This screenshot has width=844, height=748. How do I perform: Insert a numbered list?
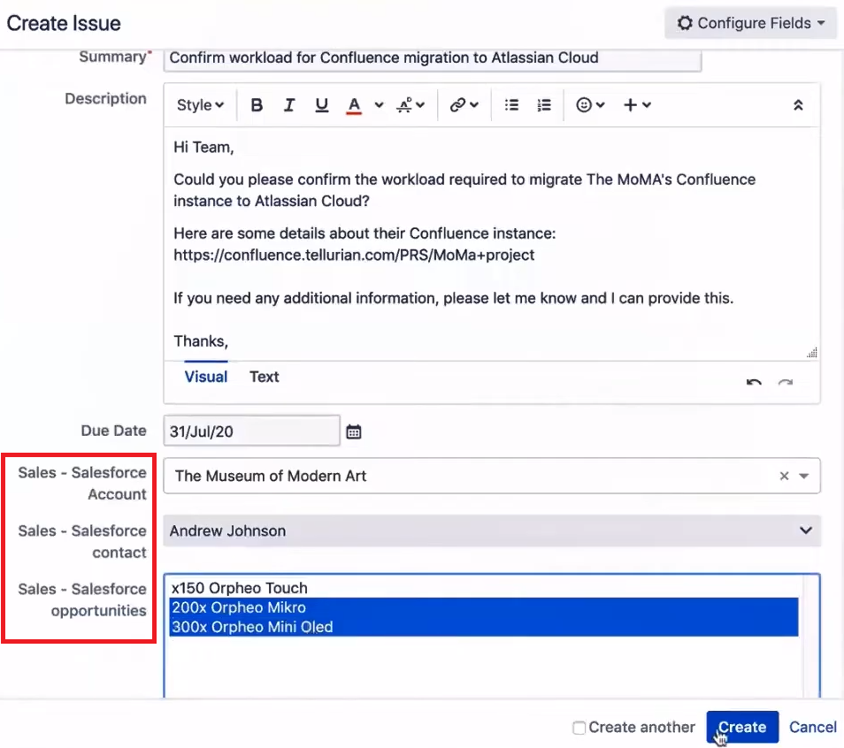tap(544, 105)
